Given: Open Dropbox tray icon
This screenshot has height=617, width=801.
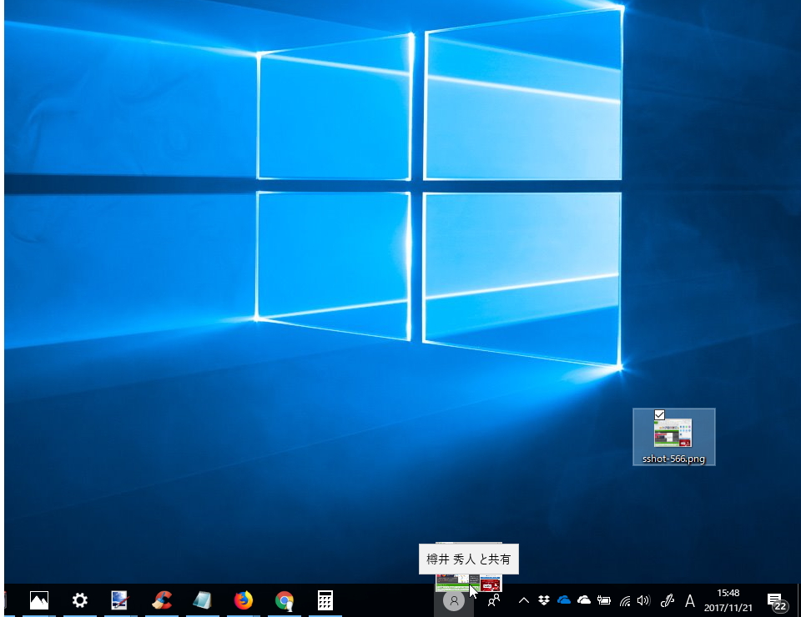Looking at the screenshot, I should click(543, 600).
